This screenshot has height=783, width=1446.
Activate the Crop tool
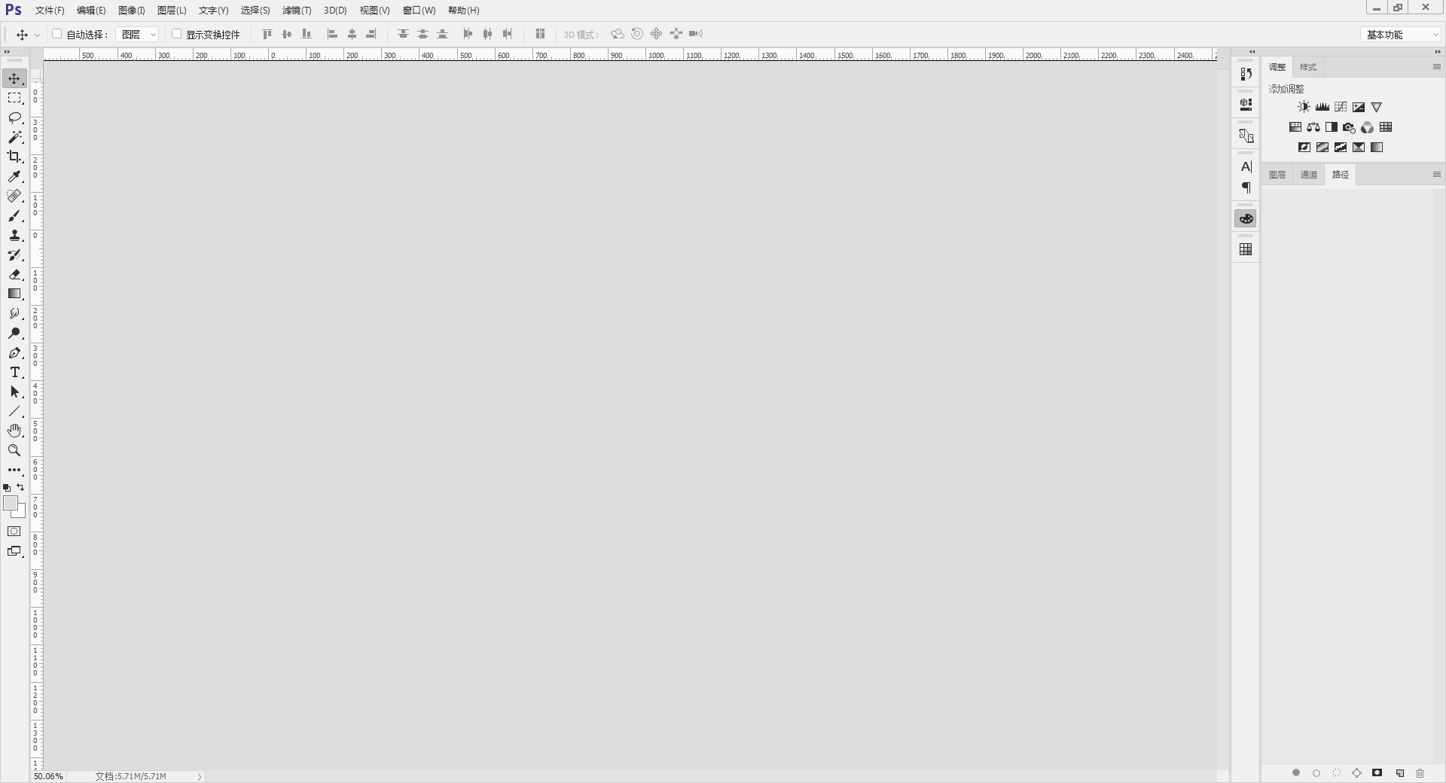(14, 157)
